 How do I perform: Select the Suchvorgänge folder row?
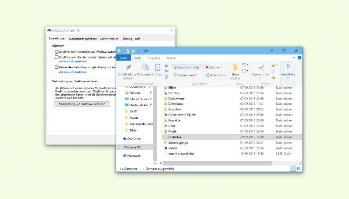232,142
